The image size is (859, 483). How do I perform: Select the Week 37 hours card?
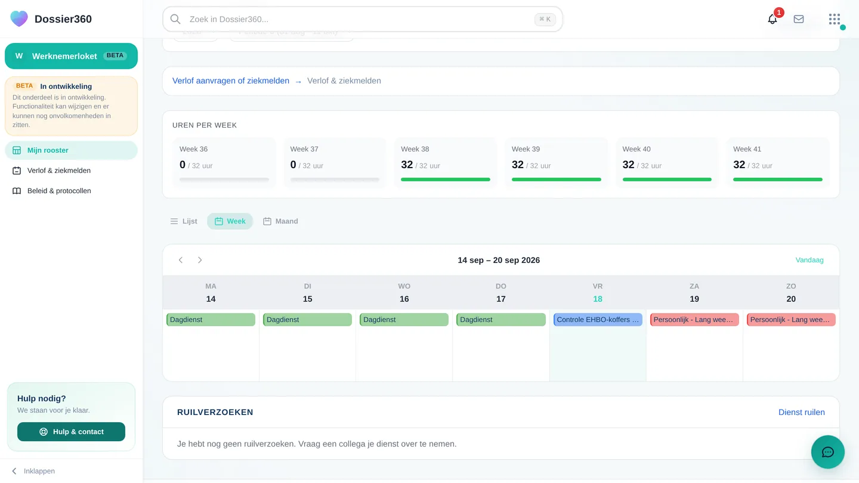tap(335, 163)
